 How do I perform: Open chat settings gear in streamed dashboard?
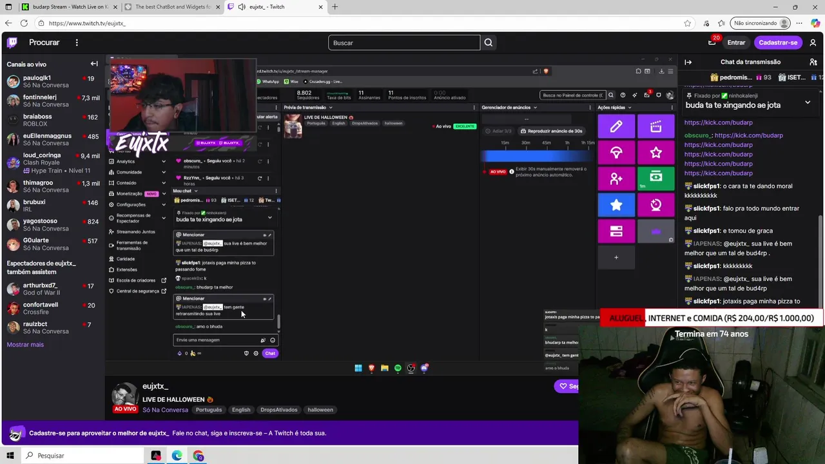pyautogui.click(x=256, y=353)
